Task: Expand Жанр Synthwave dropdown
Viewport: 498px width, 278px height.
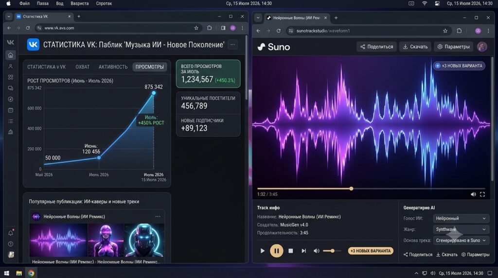Action: [x=461, y=229]
